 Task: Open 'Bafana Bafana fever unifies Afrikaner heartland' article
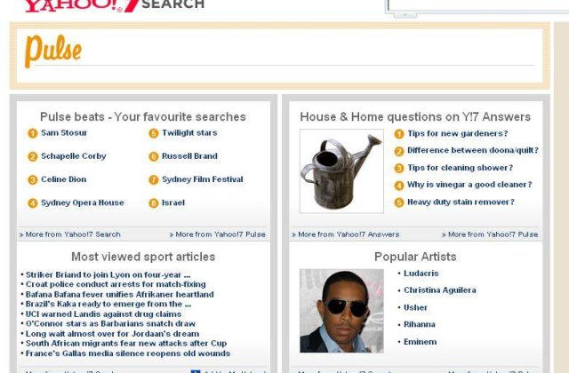[120, 294]
